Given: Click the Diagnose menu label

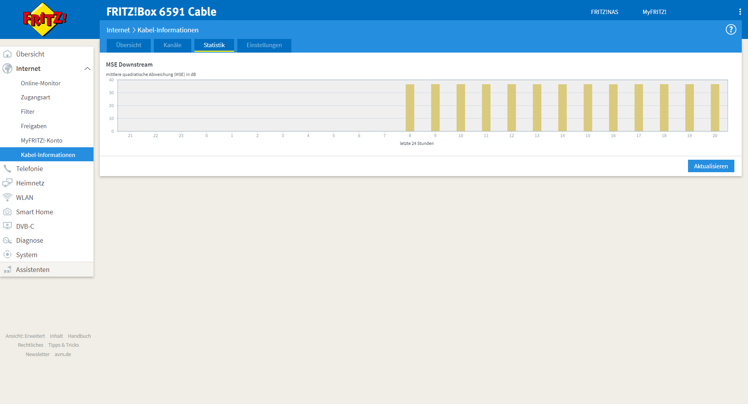Looking at the screenshot, I should (x=30, y=240).
